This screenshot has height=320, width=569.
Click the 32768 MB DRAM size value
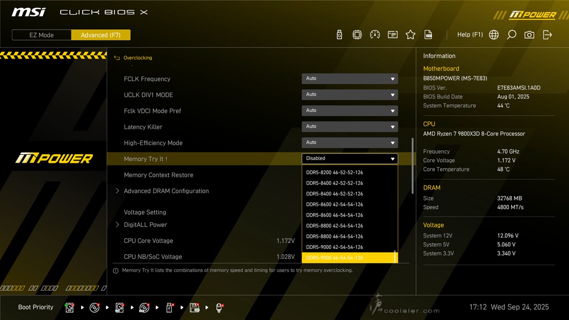[511, 198]
